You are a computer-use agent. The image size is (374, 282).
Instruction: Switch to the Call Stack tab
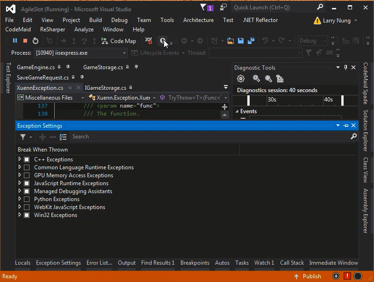[292, 263]
